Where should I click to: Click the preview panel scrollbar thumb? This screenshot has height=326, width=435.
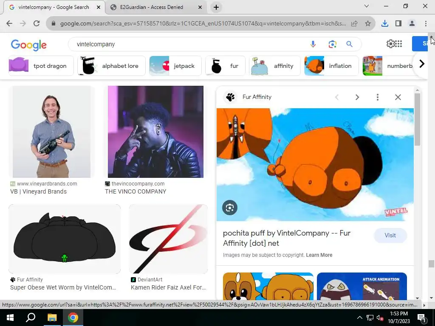pyautogui.click(x=417, y=119)
